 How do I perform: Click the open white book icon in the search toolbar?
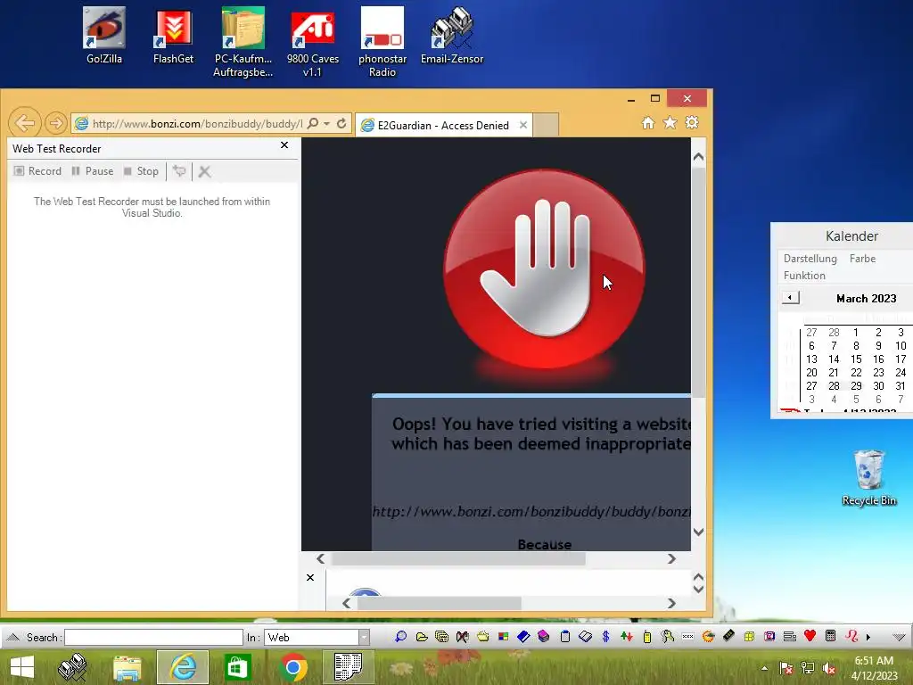pyautogui.click(x=585, y=637)
